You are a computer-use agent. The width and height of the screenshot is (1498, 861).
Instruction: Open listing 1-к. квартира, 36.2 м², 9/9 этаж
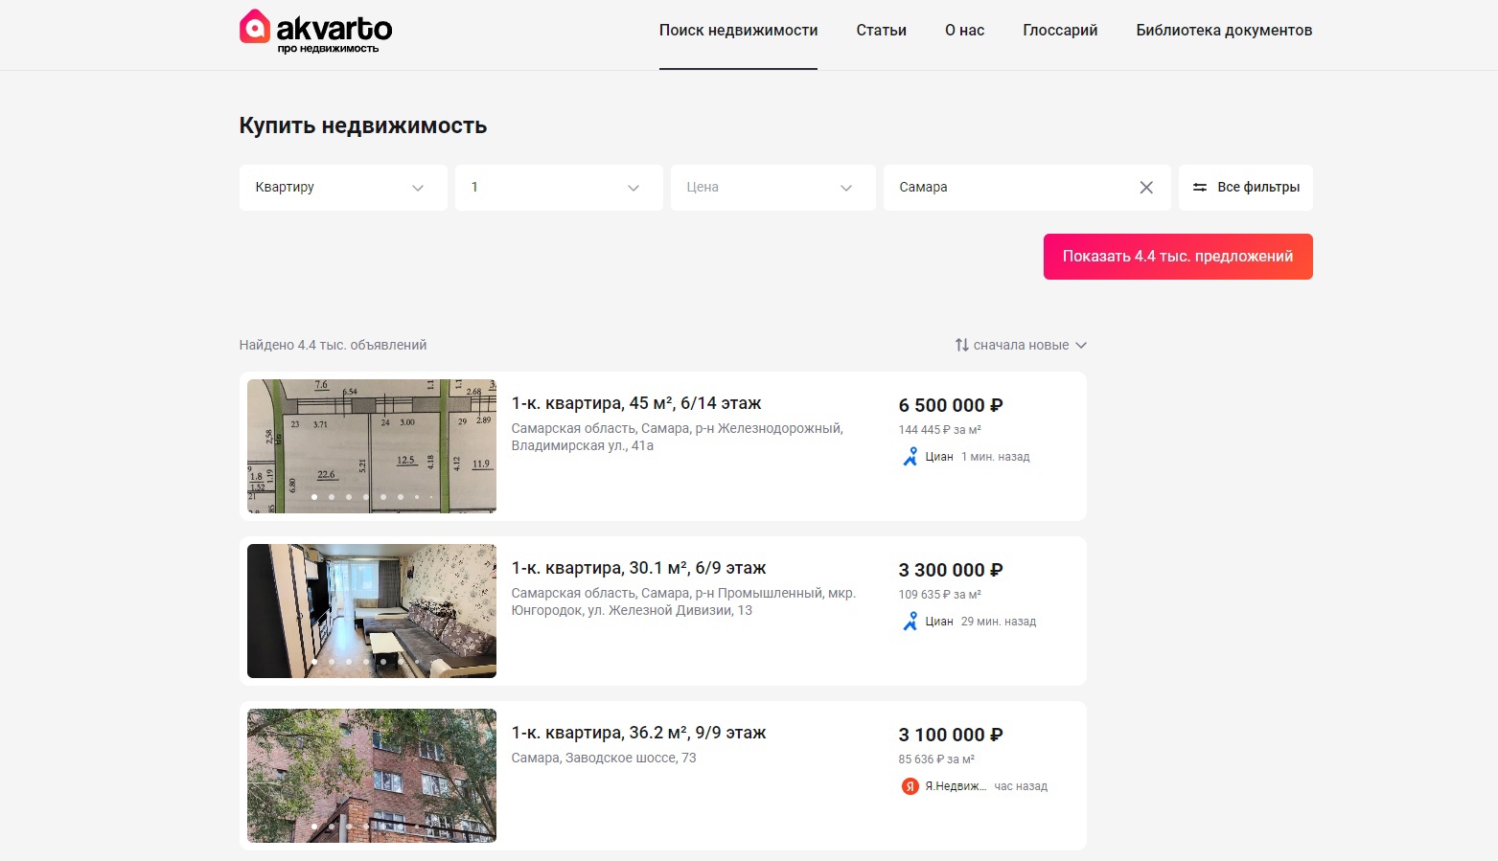(x=638, y=733)
